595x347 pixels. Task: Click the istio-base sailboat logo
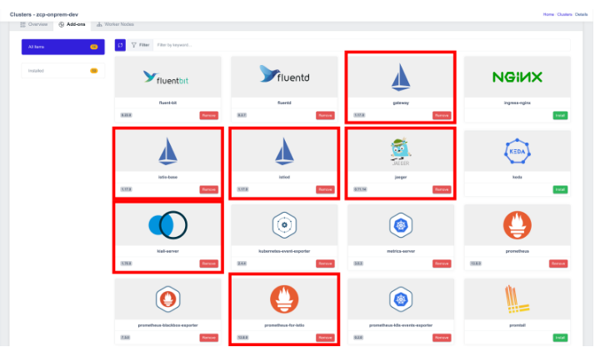[x=167, y=151]
